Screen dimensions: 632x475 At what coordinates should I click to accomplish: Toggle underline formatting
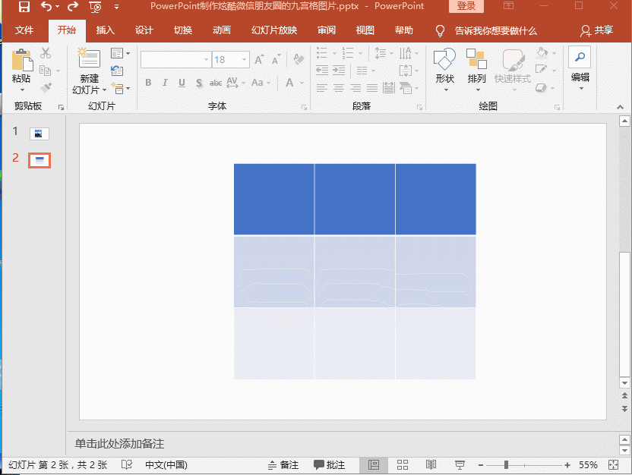pos(182,83)
